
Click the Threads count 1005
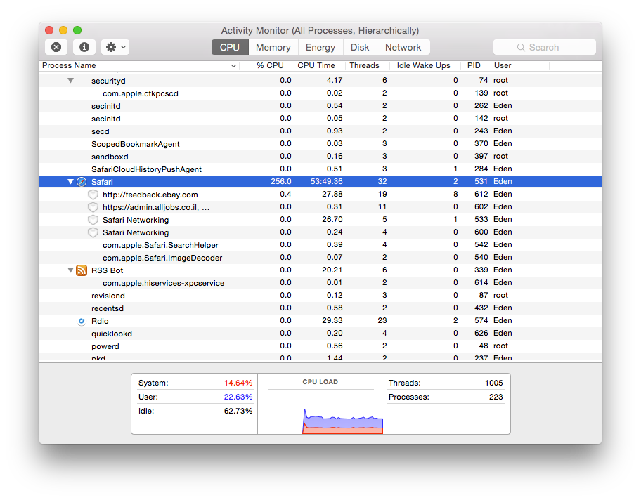point(494,383)
